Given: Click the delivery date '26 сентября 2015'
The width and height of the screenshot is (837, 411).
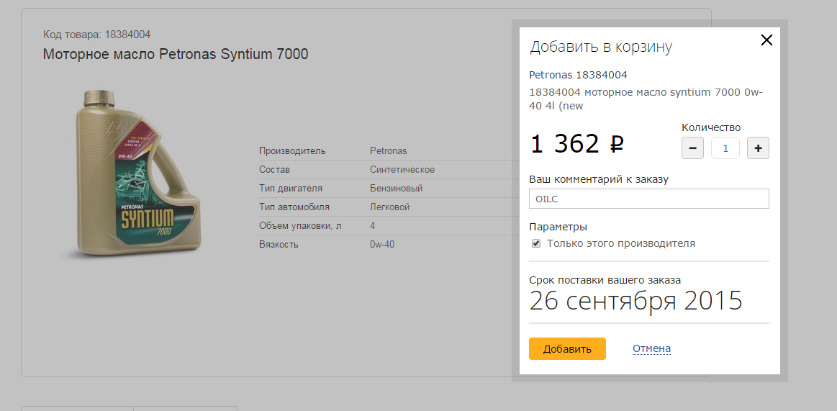Looking at the screenshot, I should tap(635, 300).
